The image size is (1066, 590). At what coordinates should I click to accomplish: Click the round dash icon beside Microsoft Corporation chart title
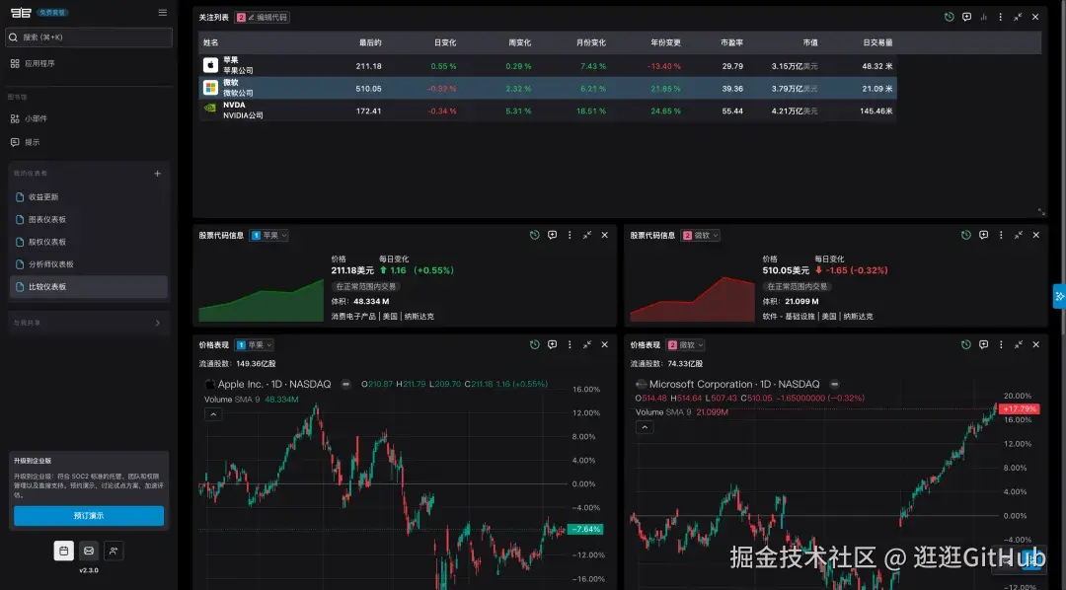(x=834, y=384)
